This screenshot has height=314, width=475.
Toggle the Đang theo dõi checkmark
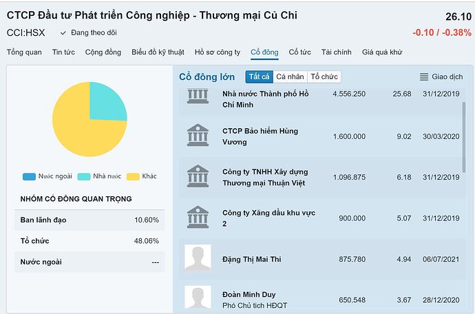coord(63,32)
